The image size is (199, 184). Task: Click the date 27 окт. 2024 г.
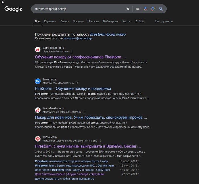point(130,174)
